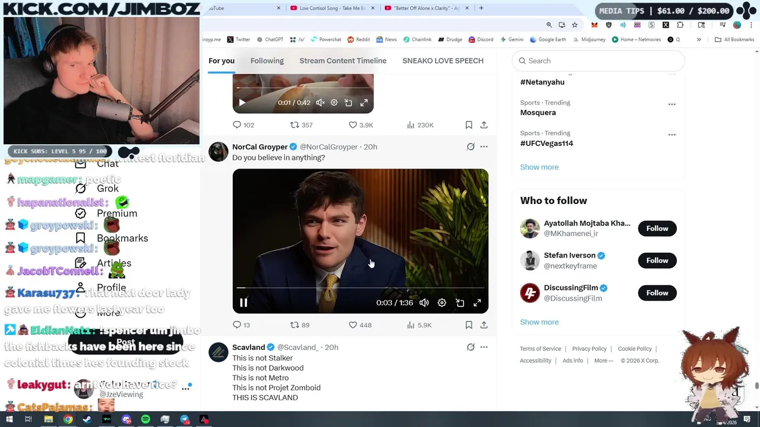Mute the NorCal Groyper video volume
The height and width of the screenshot is (427, 760).
424,302
